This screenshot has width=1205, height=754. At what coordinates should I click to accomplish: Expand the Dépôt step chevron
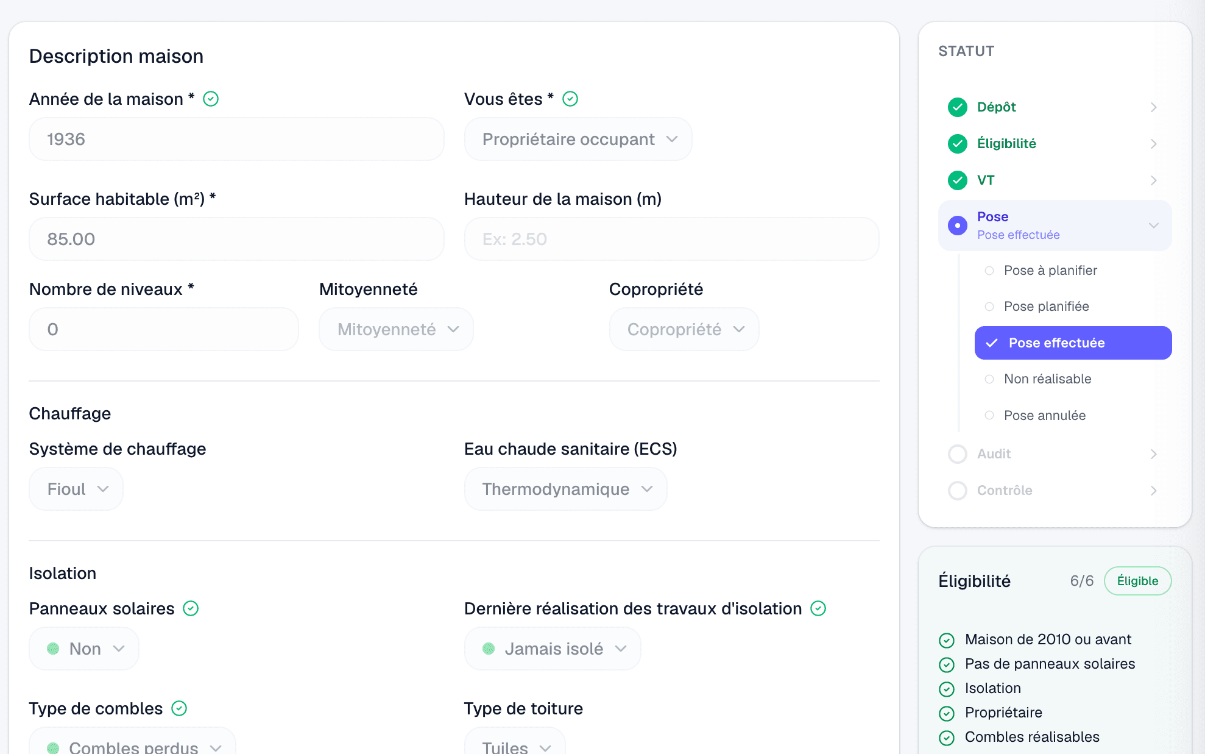click(x=1154, y=107)
